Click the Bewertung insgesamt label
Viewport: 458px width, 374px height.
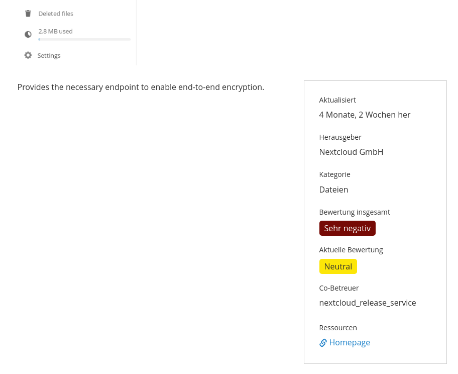coord(355,212)
